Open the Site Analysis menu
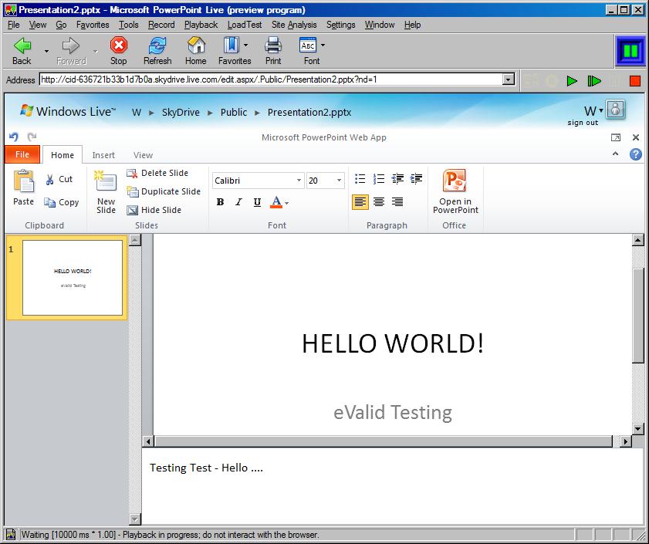The image size is (649, 544). (294, 25)
